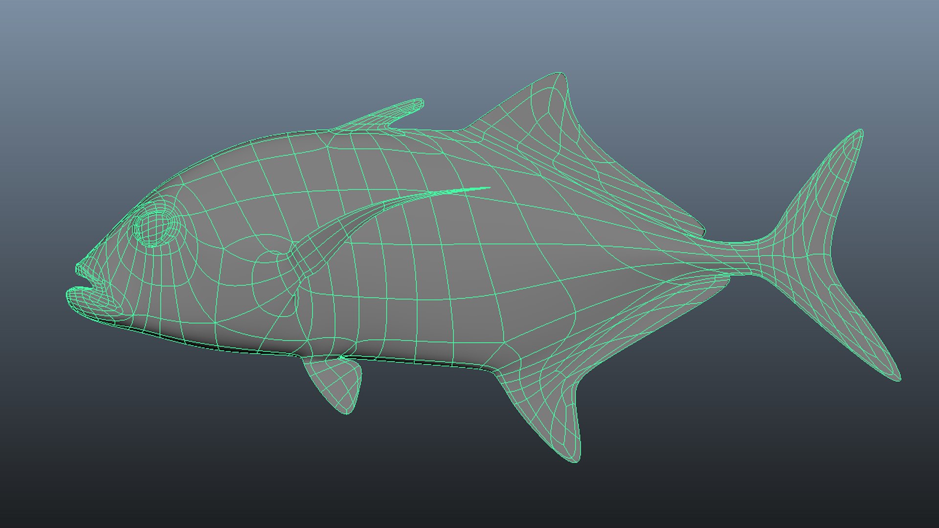Click the fish's protruding lower jaw
The height and width of the screenshot is (528, 939).
[x=93, y=303]
